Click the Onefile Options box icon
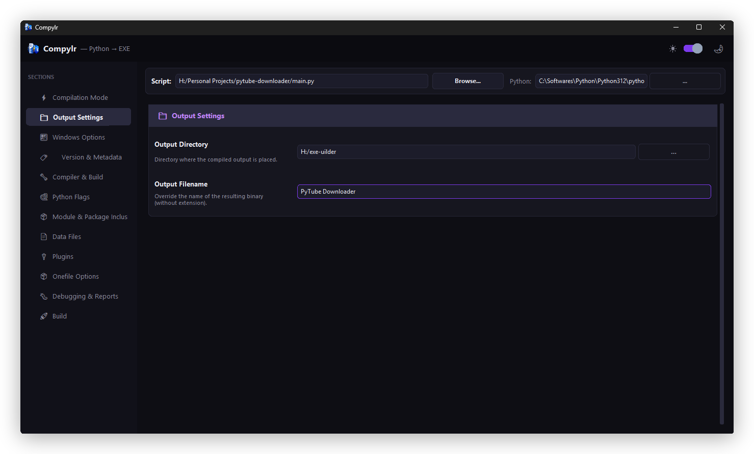The height and width of the screenshot is (454, 754). point(44,277)
